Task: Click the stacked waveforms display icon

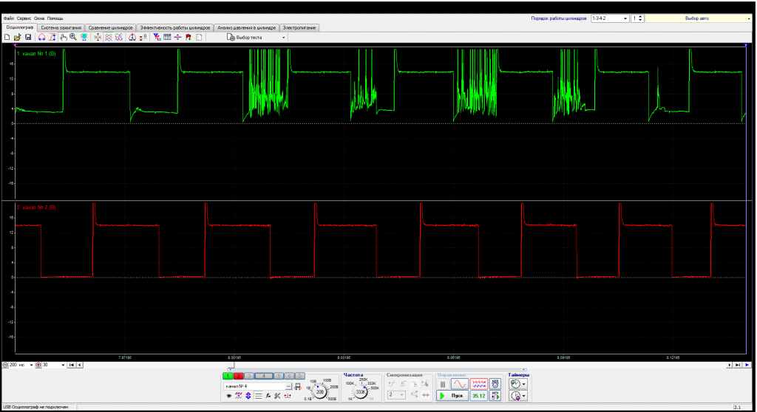Action: (x=109, y=37)
